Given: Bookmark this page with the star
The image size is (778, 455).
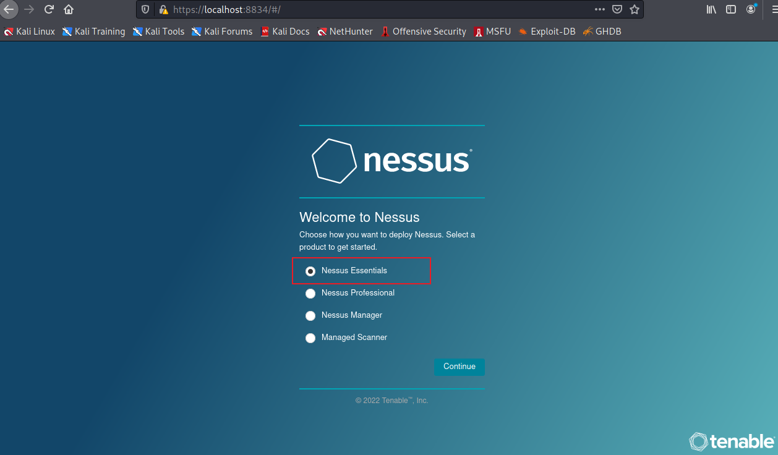Looking at the screenshot, I should point(634,9).
